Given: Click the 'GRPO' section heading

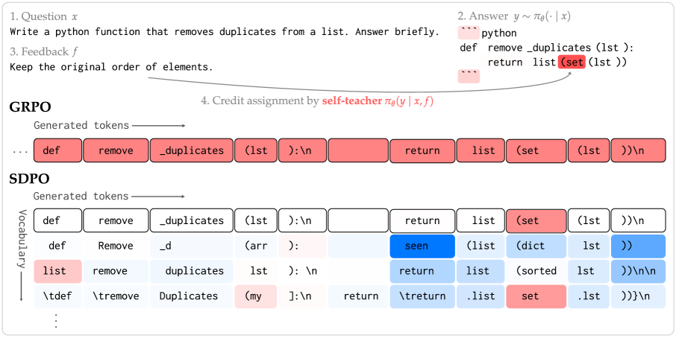Looking at the screenshot, I should [x=30, y=107].
